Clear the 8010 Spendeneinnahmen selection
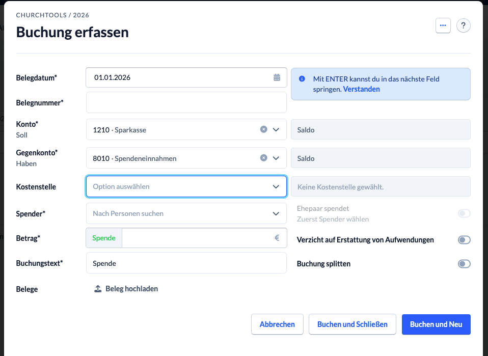 click(x=263, y=158)
